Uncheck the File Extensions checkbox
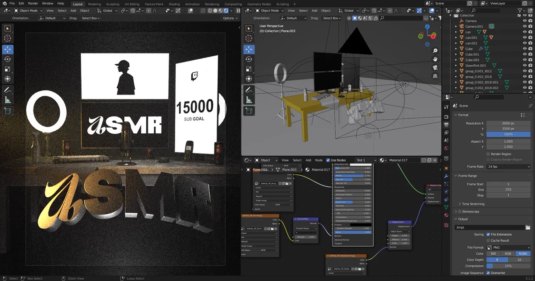The width and height of the screenshot is (535, 281). pyautogui.click(x=488, y=234)
